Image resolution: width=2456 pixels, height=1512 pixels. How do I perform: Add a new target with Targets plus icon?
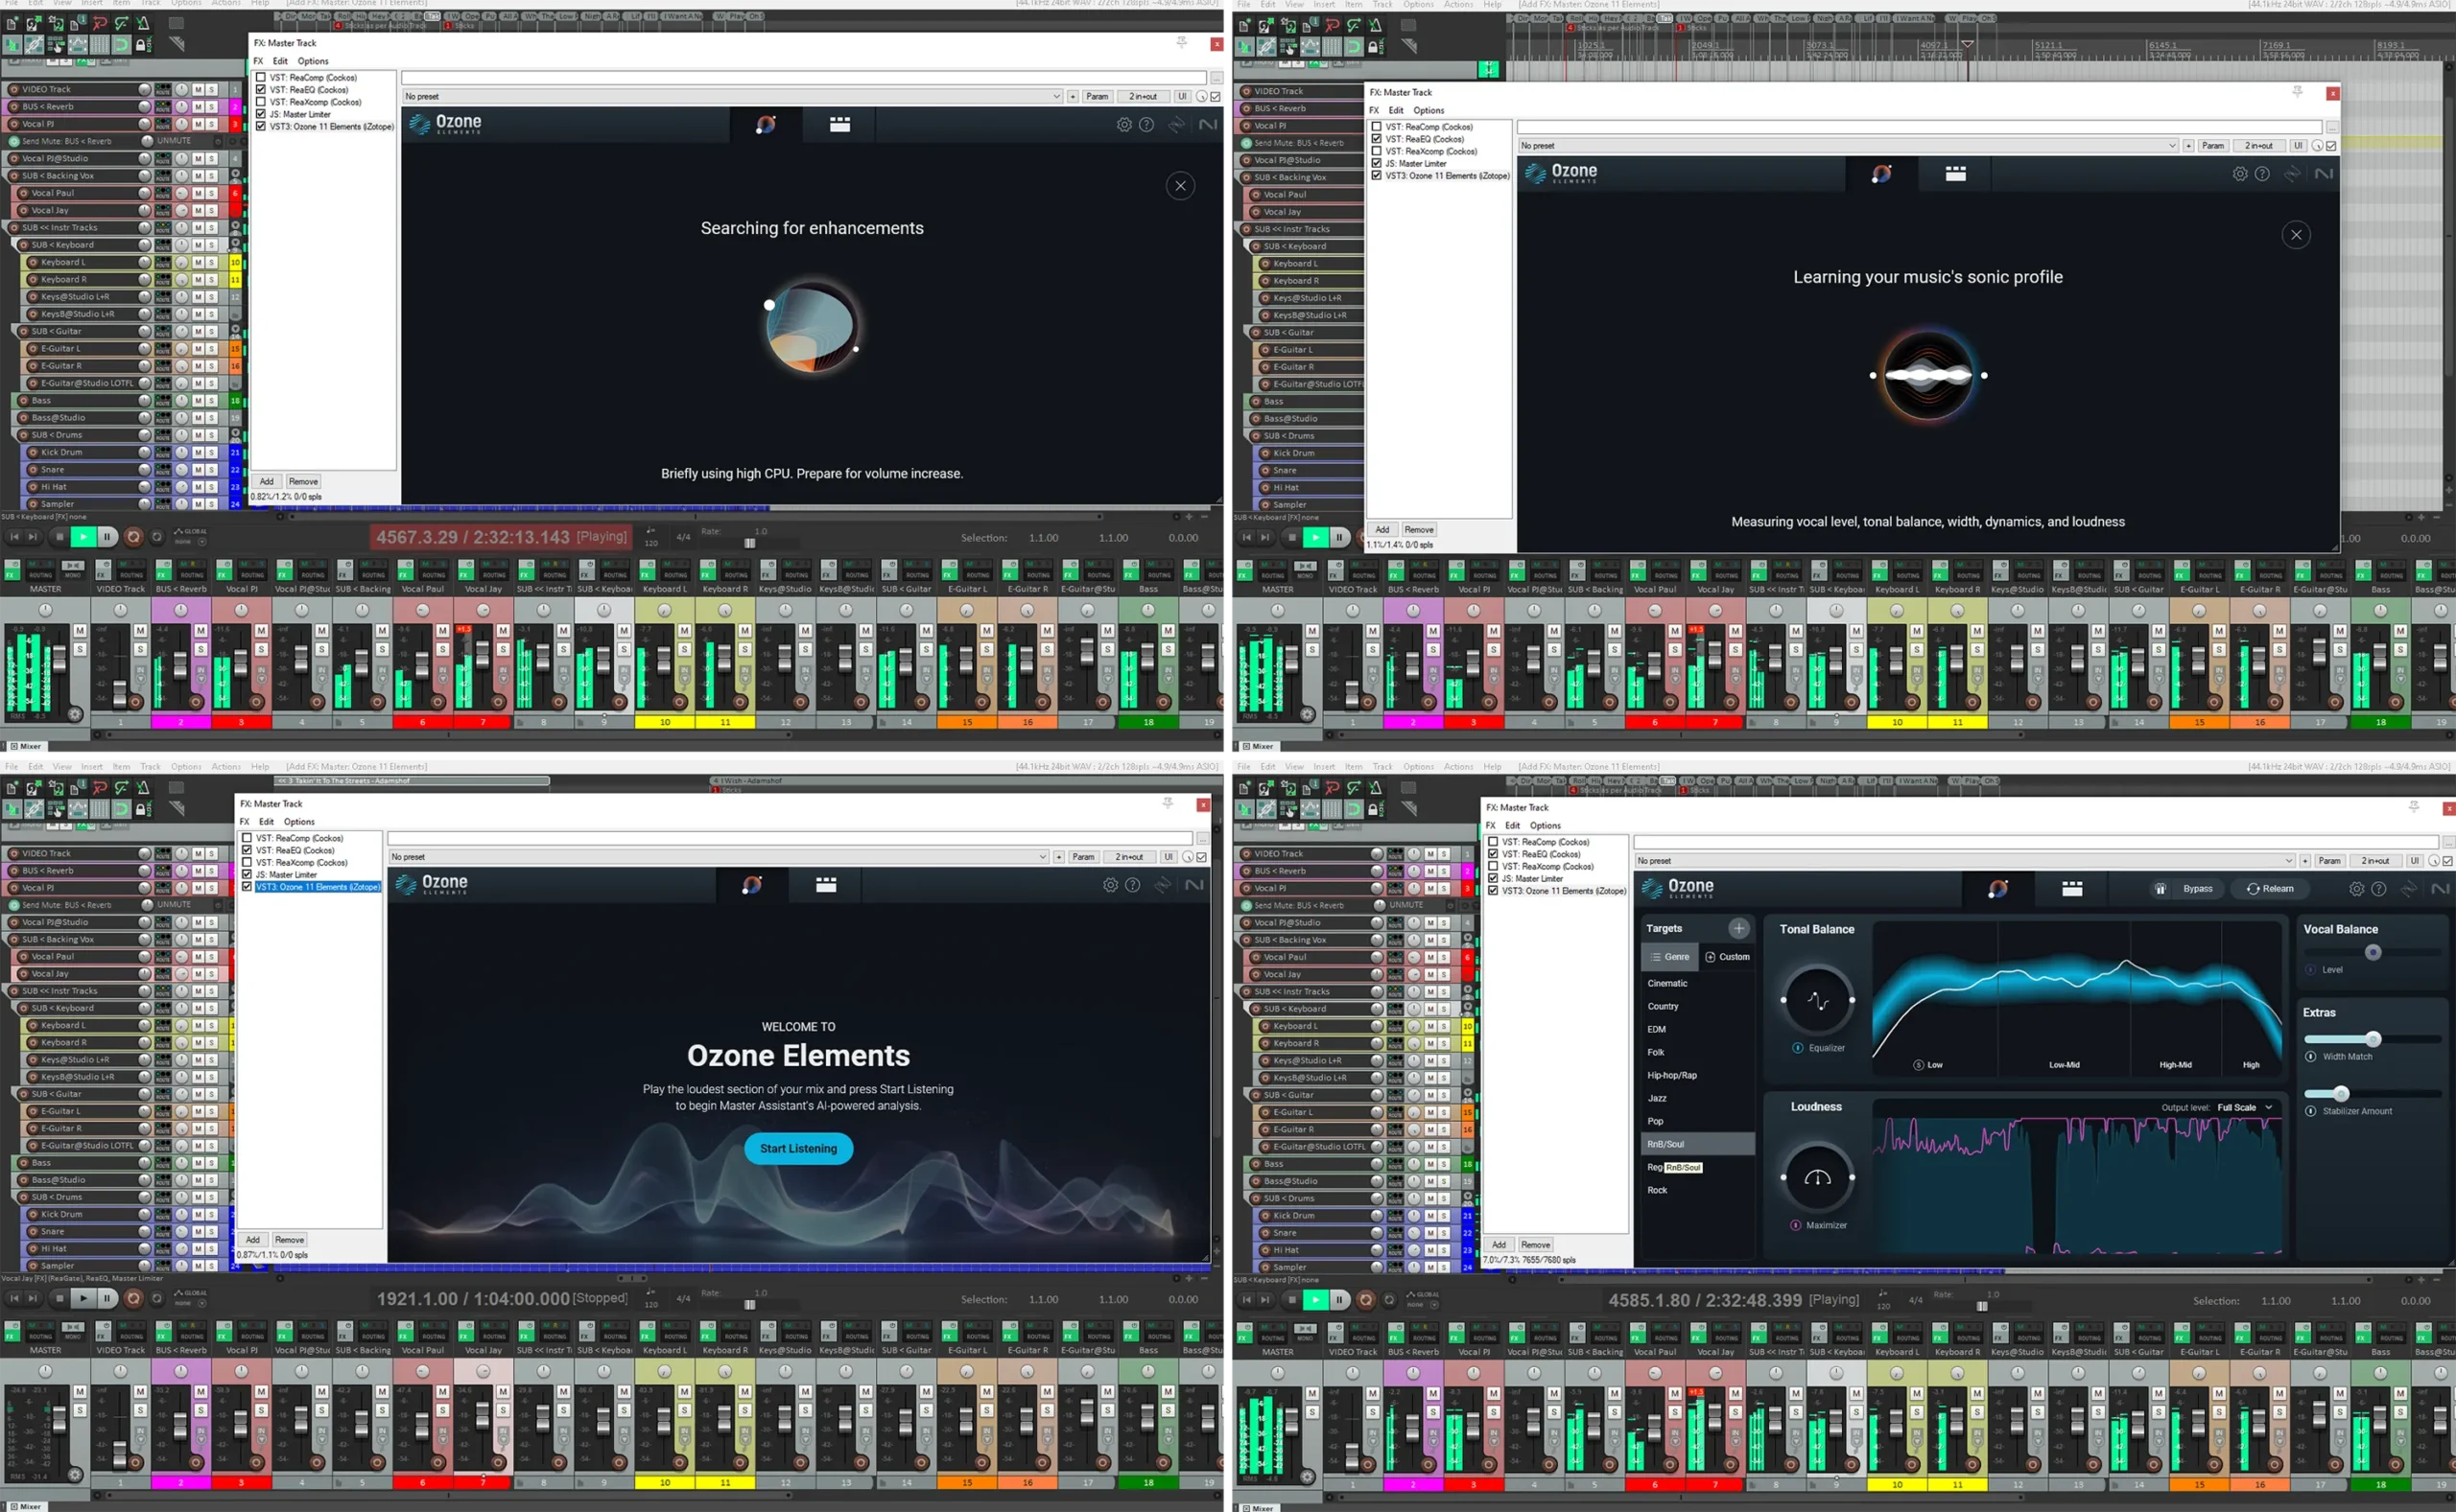(x=1738, y=928)
